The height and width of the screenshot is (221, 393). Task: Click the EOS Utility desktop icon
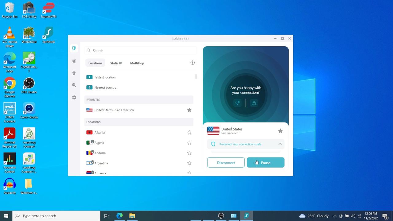(x=29, y=10)
